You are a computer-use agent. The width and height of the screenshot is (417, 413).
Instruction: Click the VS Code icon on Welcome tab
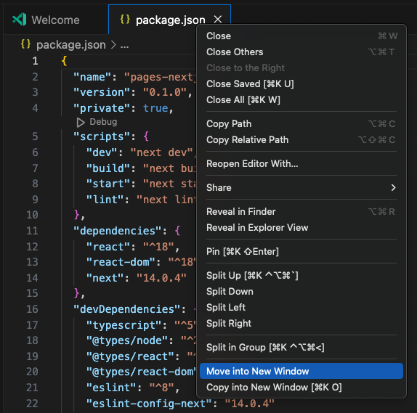20,20
